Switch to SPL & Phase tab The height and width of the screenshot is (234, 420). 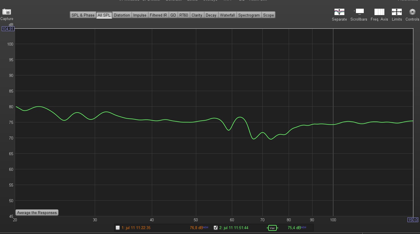83,15
